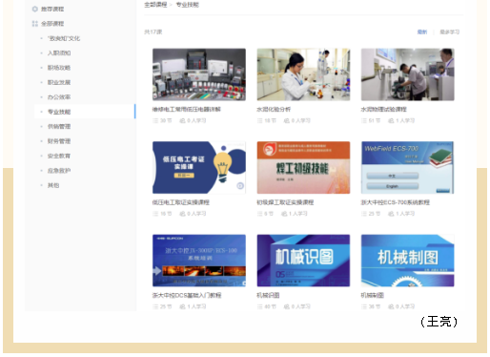Screen dimensions: 490x357
Task: Click the 专业技能 breadcrumb
Action: point(188,5)
